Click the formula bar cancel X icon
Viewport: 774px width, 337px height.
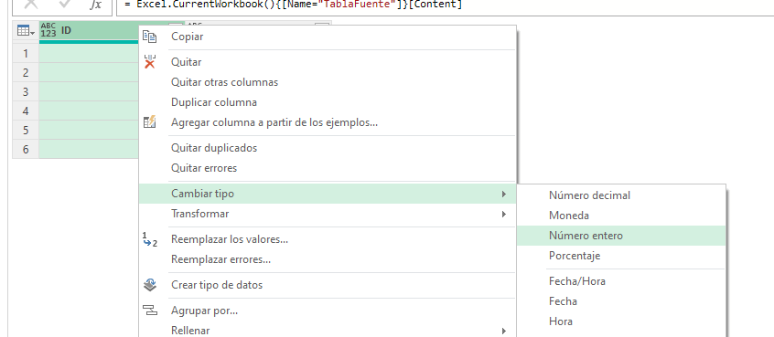(x=30, y=4)
